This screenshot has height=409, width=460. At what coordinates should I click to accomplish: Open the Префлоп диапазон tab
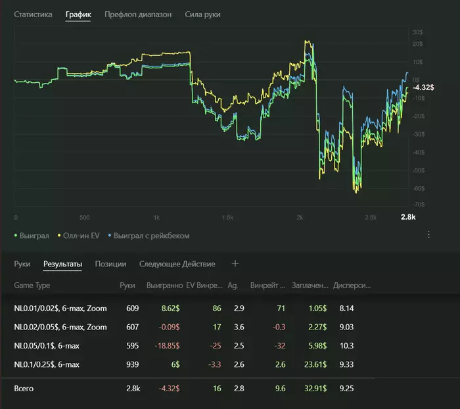138,14
